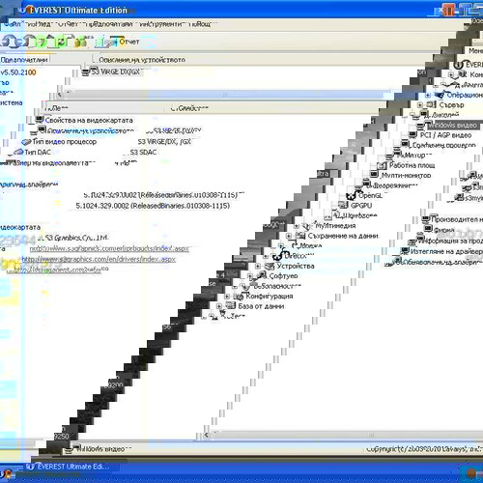The width and height of the screenshot is (483, 483).
Task: Click the bottom horizontal scrollbar left arrow
Action: (207, 436)
